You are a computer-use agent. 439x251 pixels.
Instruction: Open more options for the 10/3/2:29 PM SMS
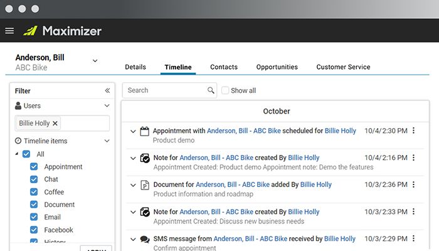tap(413, 238)
